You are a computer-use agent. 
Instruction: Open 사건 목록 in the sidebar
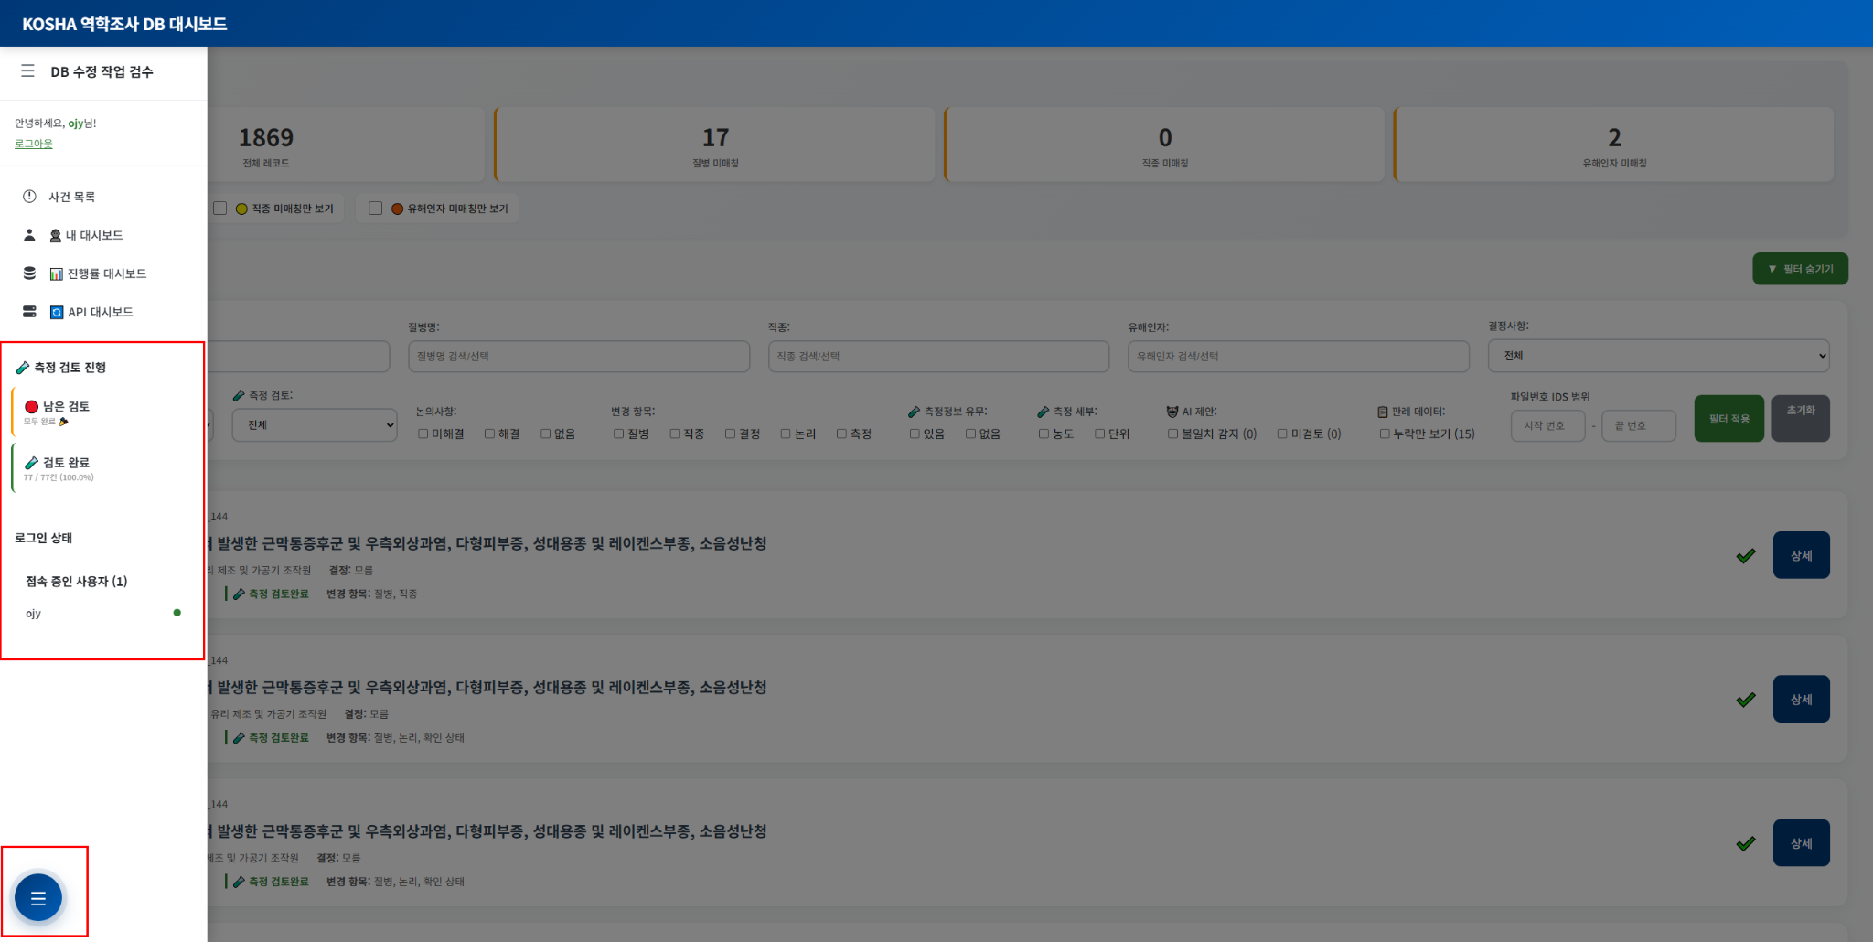[72, 197]
